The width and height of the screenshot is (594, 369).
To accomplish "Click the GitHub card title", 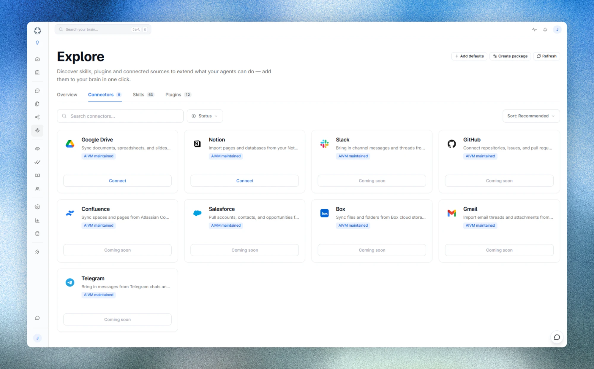I will pos(472,140).
